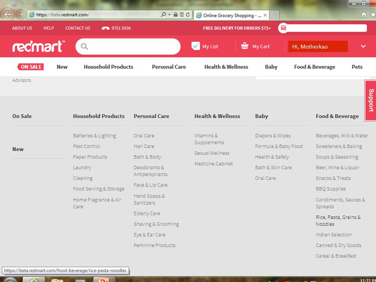Screen dimensions: 376x282
Task: Open the ABOUT US page
Action: coord(22,28)
